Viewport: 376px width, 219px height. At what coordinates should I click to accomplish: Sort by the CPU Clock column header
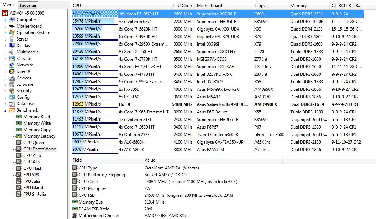click(182, 5)
